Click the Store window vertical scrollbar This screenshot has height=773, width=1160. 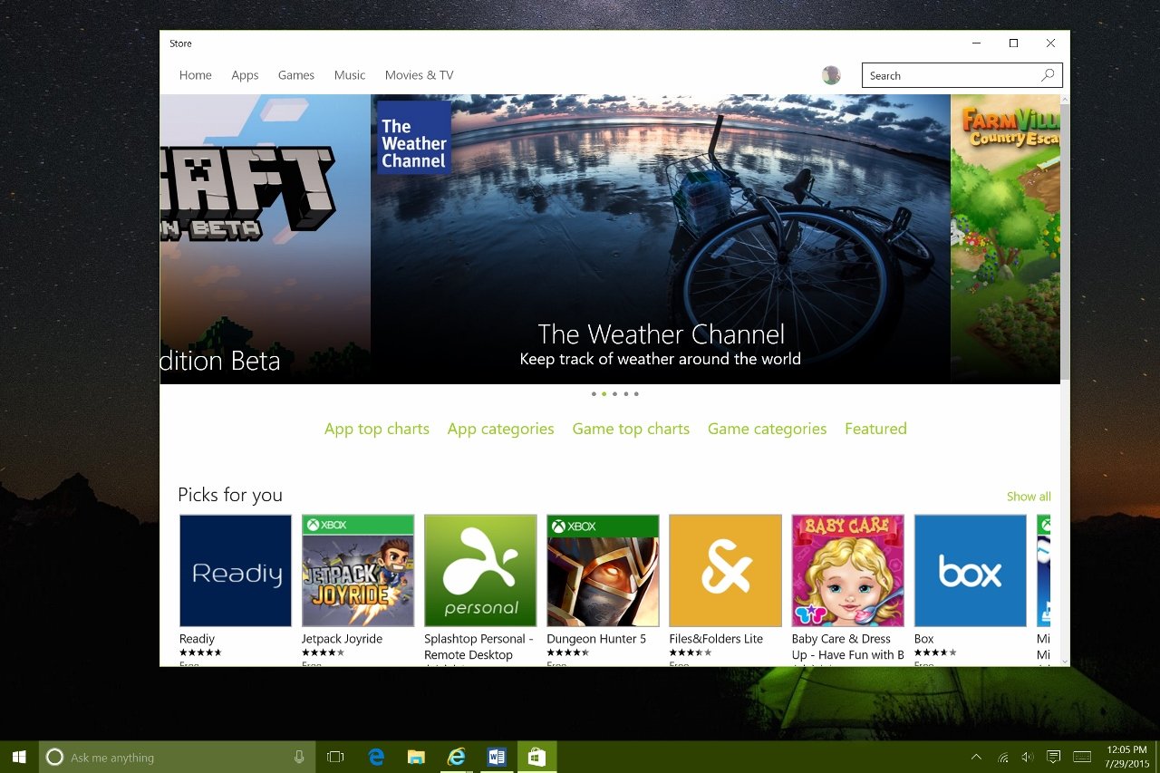tap(1065, 241)
